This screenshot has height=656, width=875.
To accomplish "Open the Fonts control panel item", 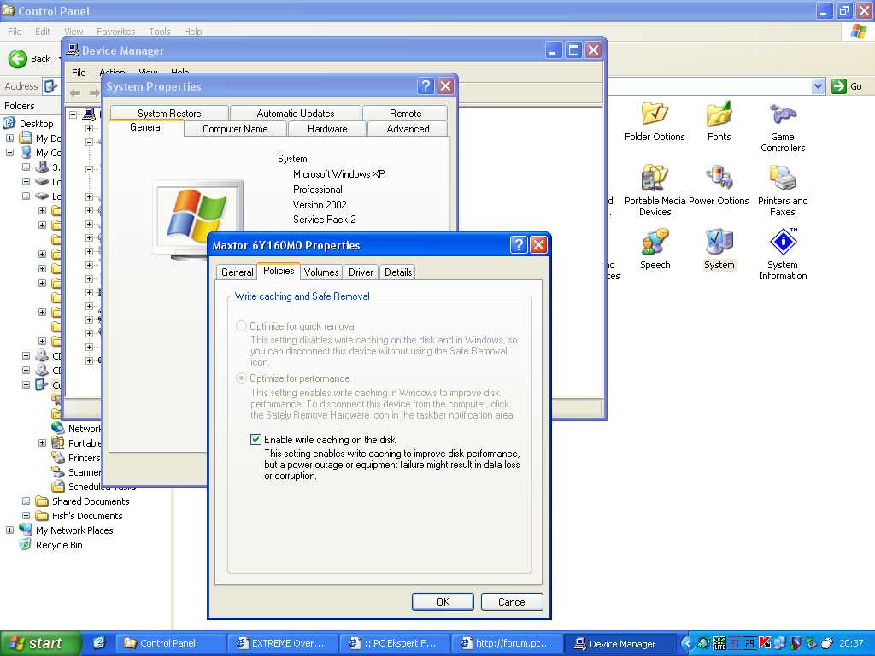I will (x=719, y=121).
